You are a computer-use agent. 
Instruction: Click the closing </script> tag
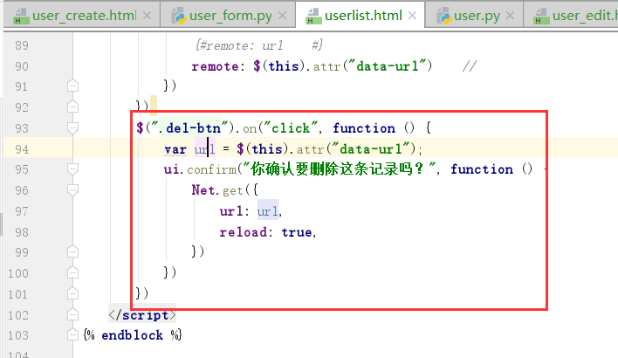click(x=142, y=315)
